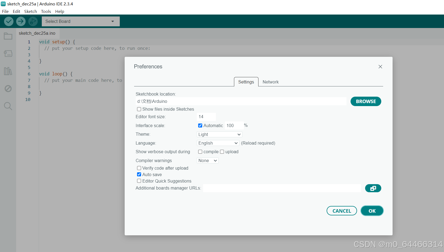Click the "void setup() {" code line
This screenshot has width=444, height=252.
coord(57,42)
